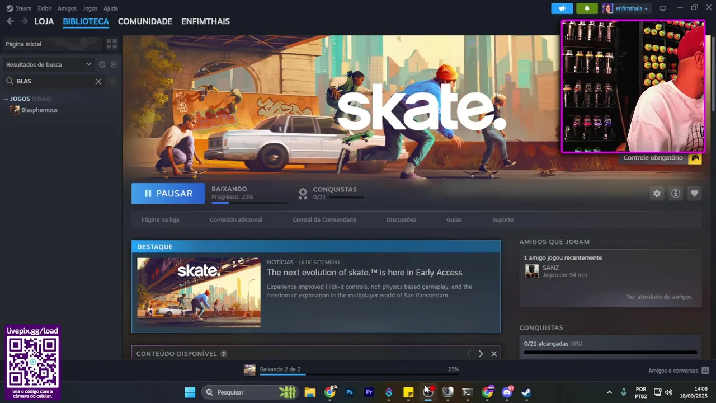716x403 pixels.
Task: Open Suporte link
Action: point(502,219)
